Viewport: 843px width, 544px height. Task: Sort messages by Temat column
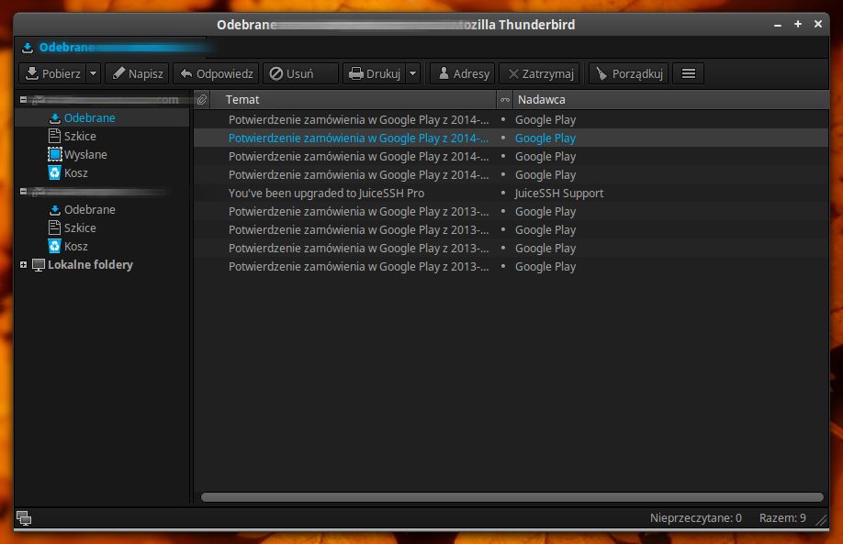[x=353, y=100]
